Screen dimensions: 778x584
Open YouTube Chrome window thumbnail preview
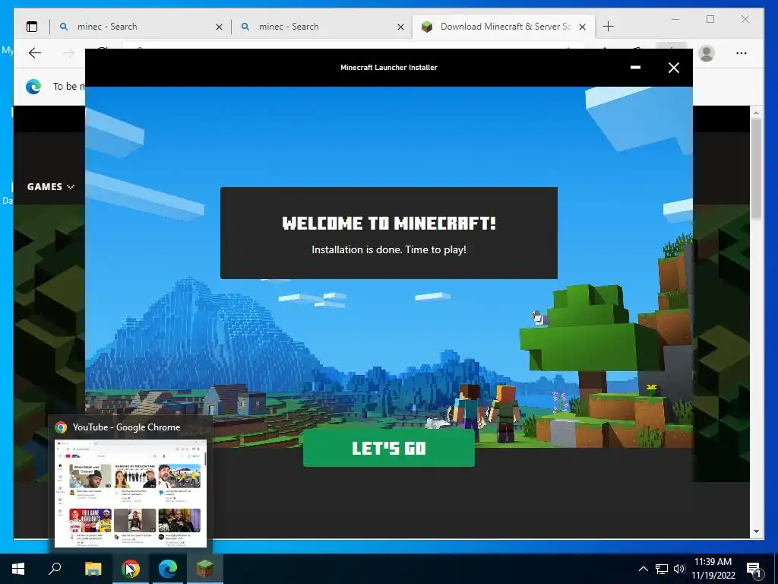point(131,493)
